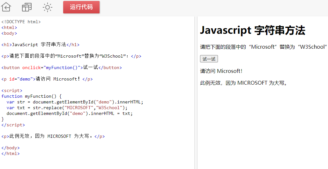Image resolution: width=328 pixels, height=169 pixels.
Task: Click the preview text 此例无效，因为 MICROSOFT 为大写。
Action: (x=244, y=83)
